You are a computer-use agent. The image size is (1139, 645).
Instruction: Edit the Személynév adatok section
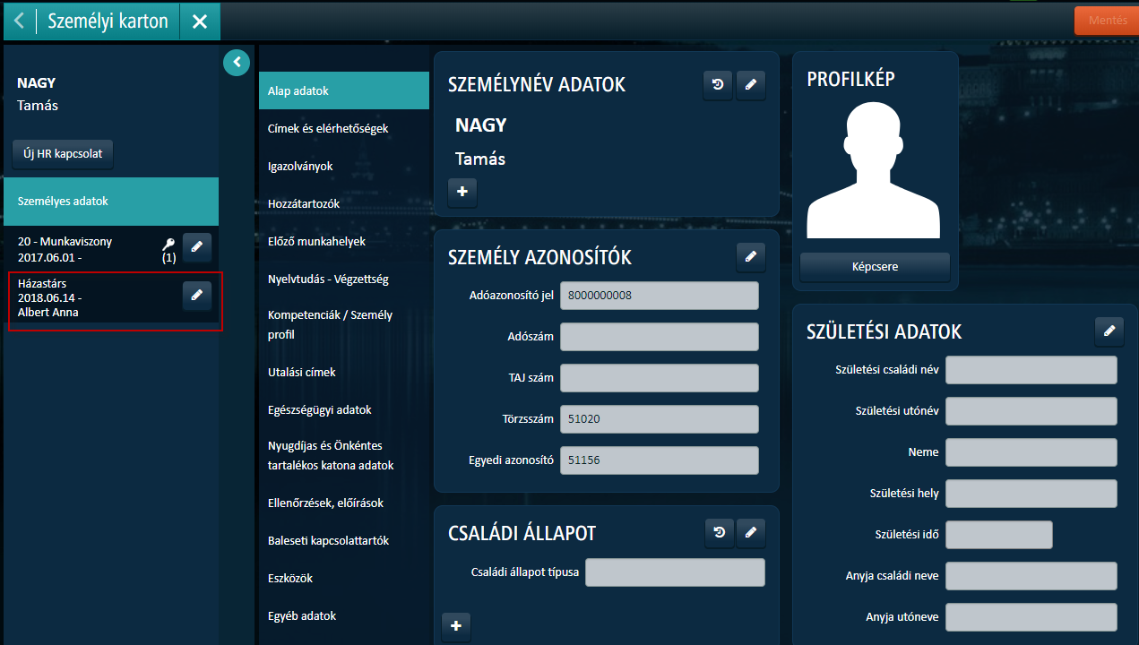coord(751,85)
